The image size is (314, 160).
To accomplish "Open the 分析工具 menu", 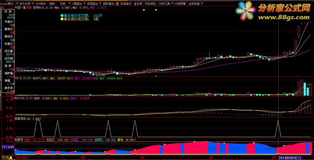I will click(x=164, y=4).
